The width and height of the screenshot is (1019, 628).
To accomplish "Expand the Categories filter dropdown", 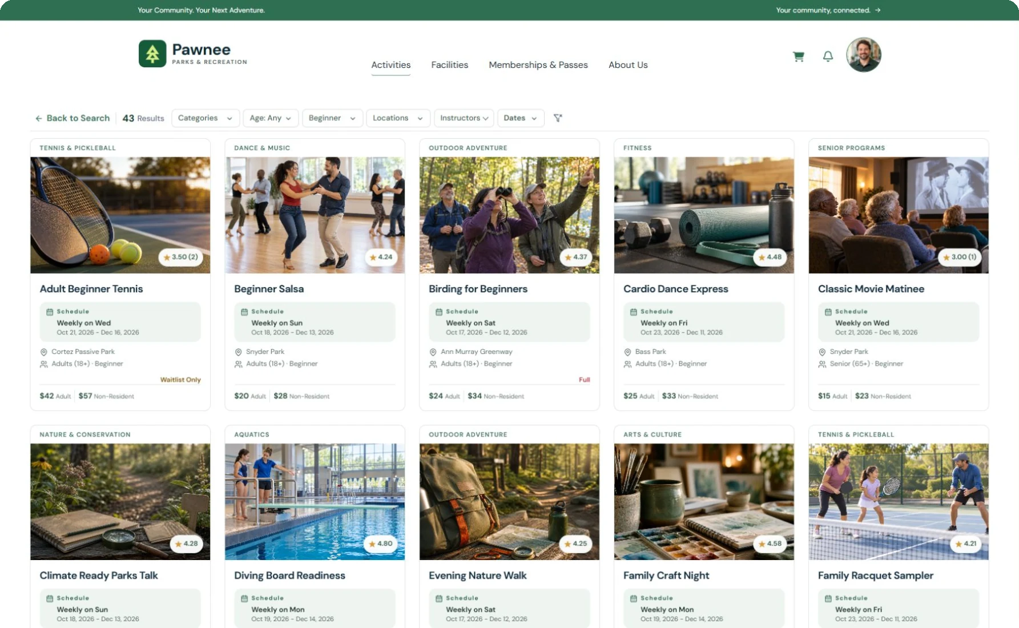I will [x=205, y=118].
